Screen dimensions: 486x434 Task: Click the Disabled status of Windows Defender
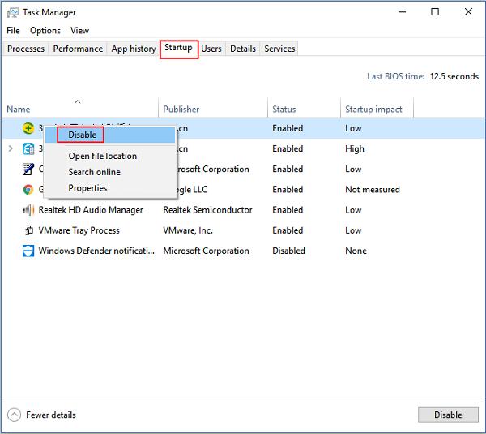click(x=288, y=251)
